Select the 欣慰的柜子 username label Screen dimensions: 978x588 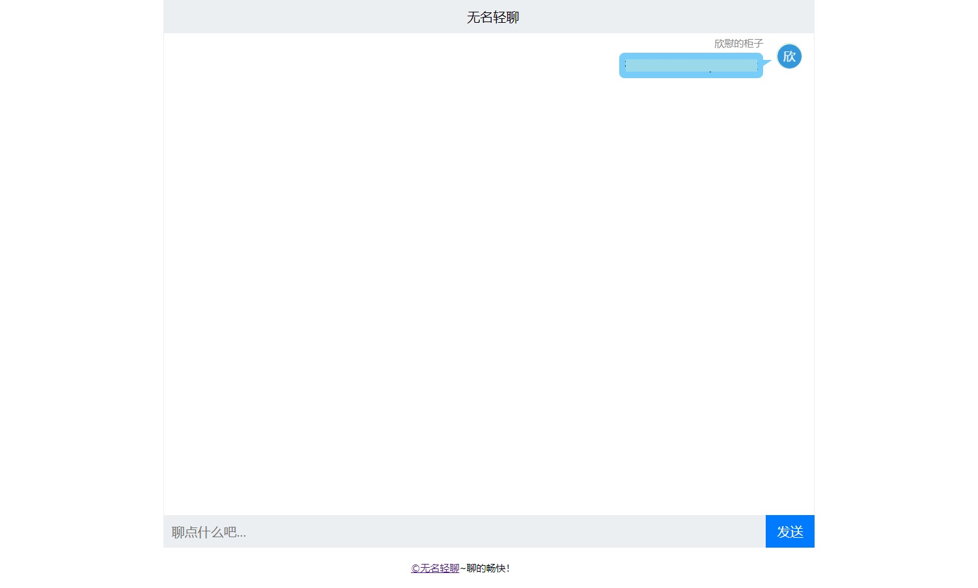click(x=738, y=44)
